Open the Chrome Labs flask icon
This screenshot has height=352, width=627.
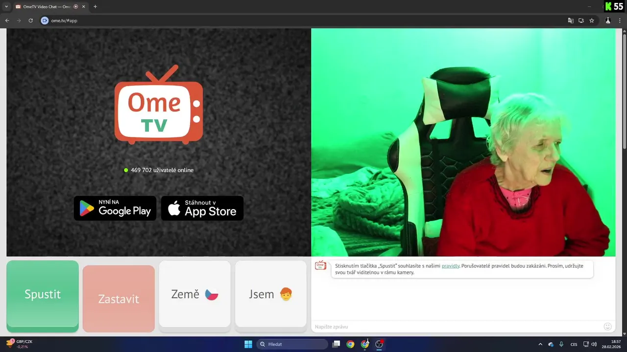tap(608, 21)
